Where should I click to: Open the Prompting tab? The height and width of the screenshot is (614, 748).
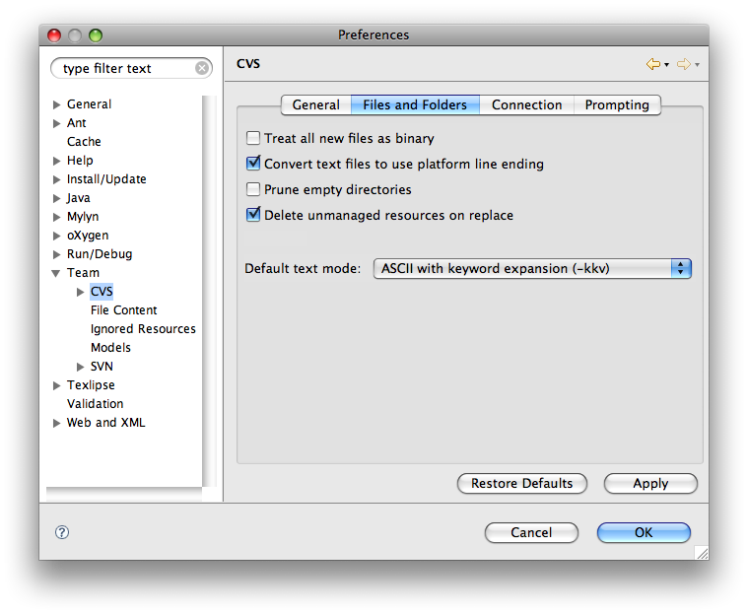click(x=617, y=104)
